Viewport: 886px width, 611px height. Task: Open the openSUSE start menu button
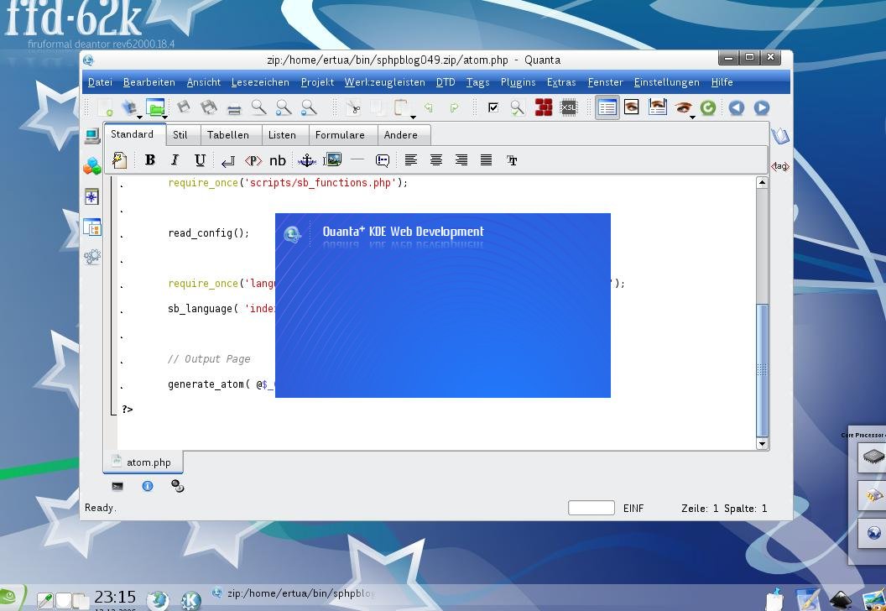click(x=11, y=598)
